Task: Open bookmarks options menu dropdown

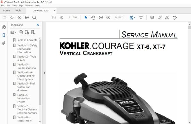Action: 13,32
